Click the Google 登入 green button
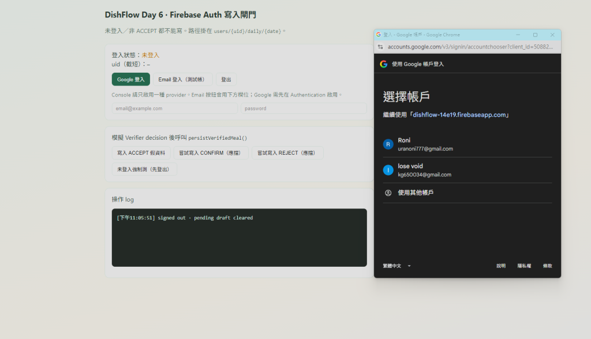Image resolution: width=591 pixels, height=339 pixels. 131,80
